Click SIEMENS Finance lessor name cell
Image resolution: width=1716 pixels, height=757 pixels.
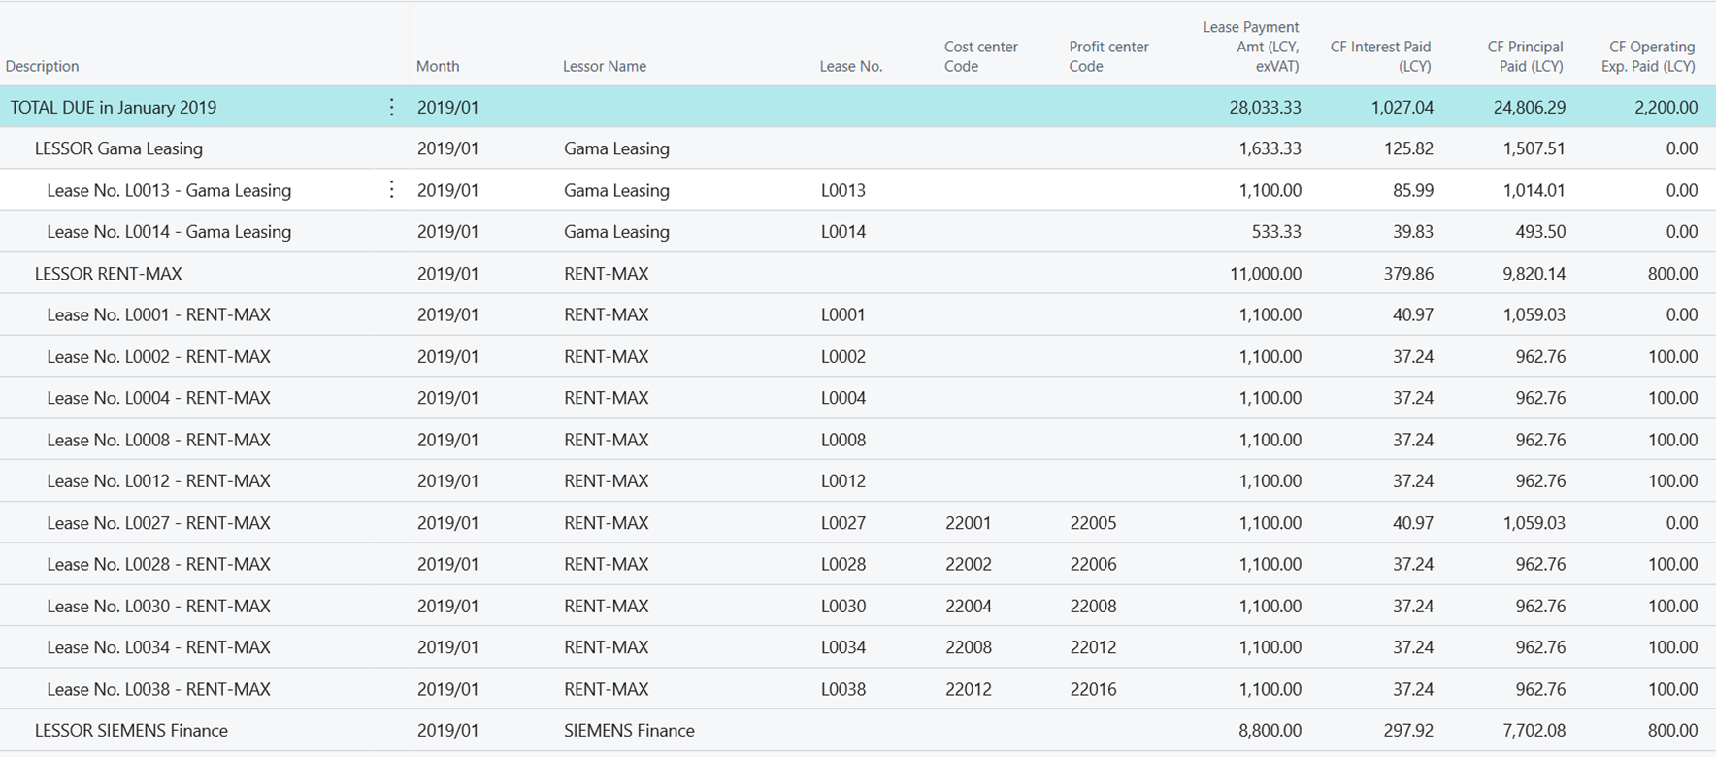pyautogui.click(x=629, y=730)
